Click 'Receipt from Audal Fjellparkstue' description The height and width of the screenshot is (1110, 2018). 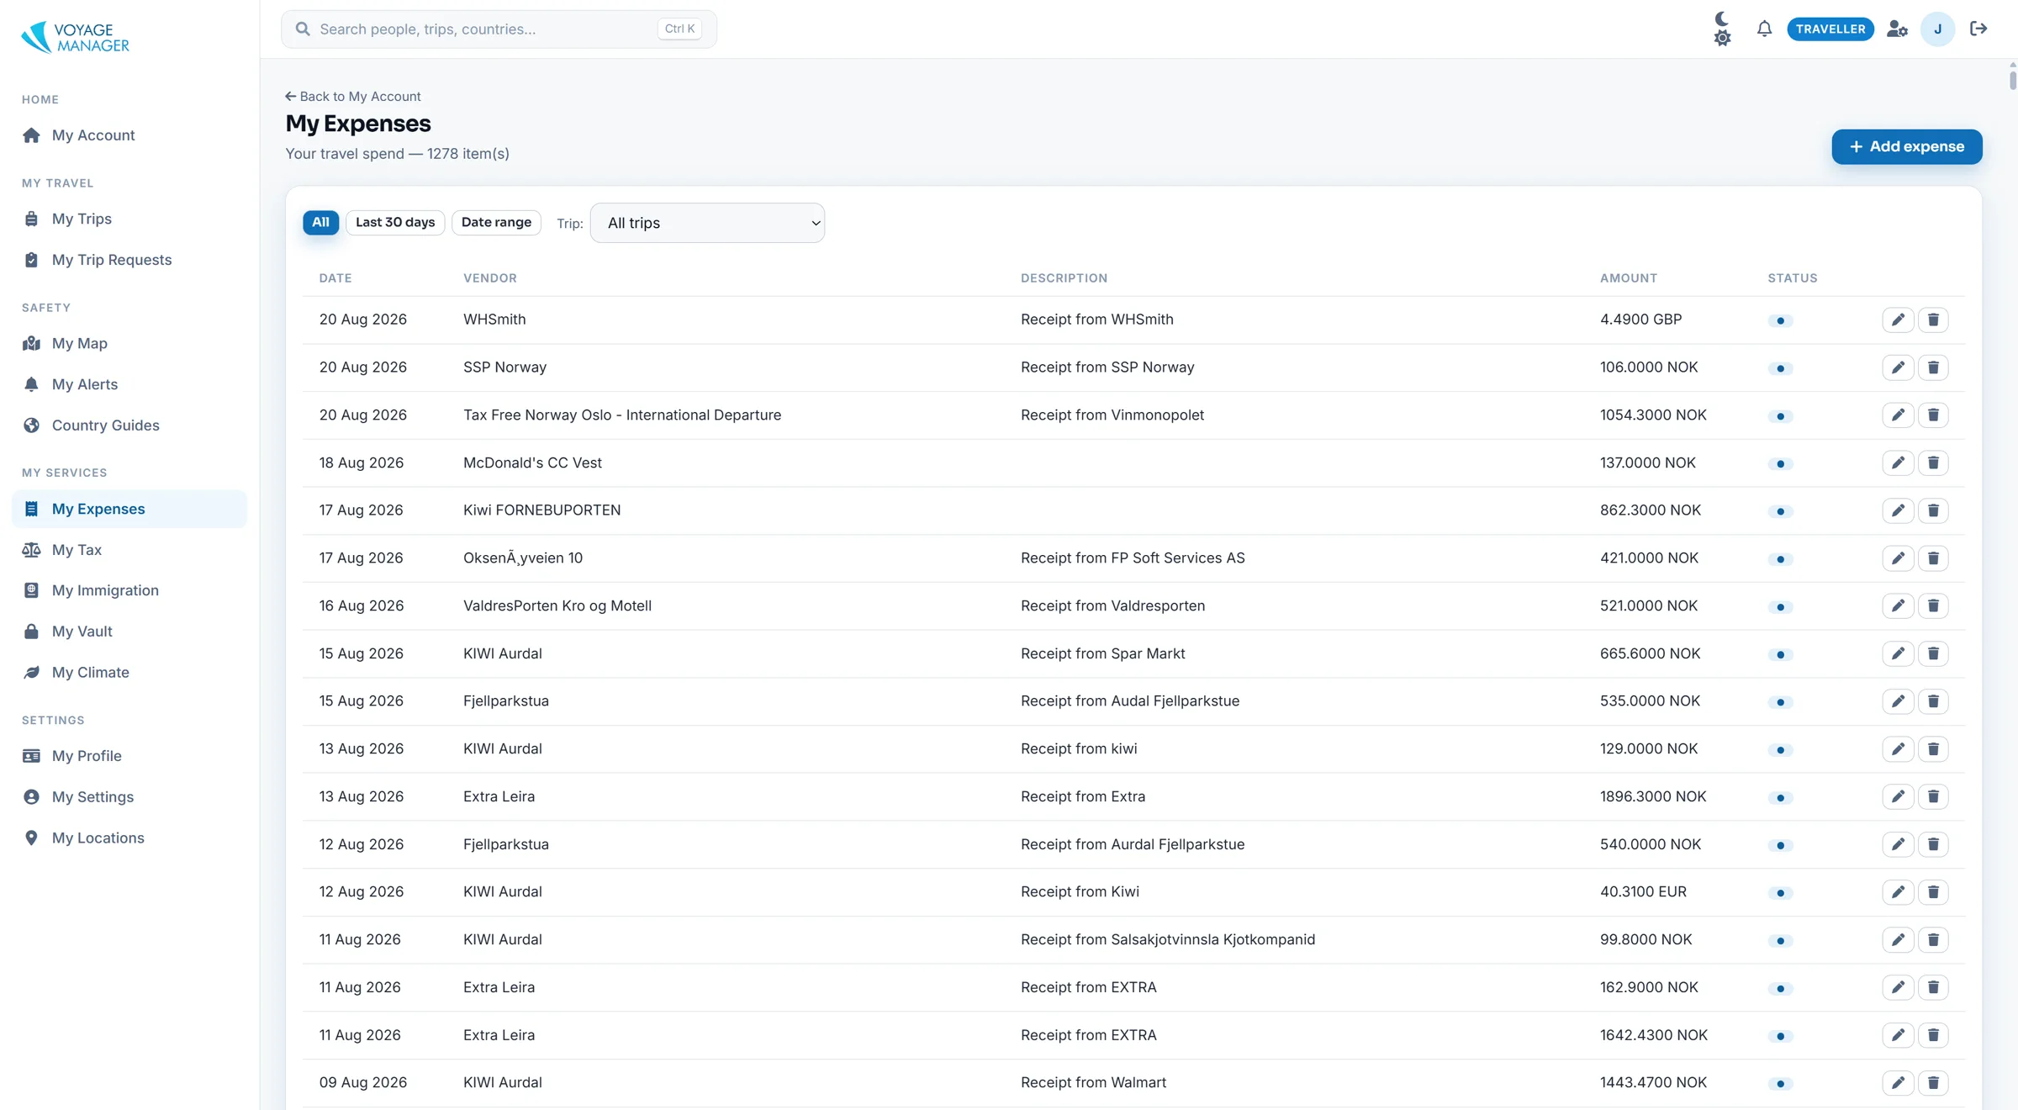click(1130, 700)
